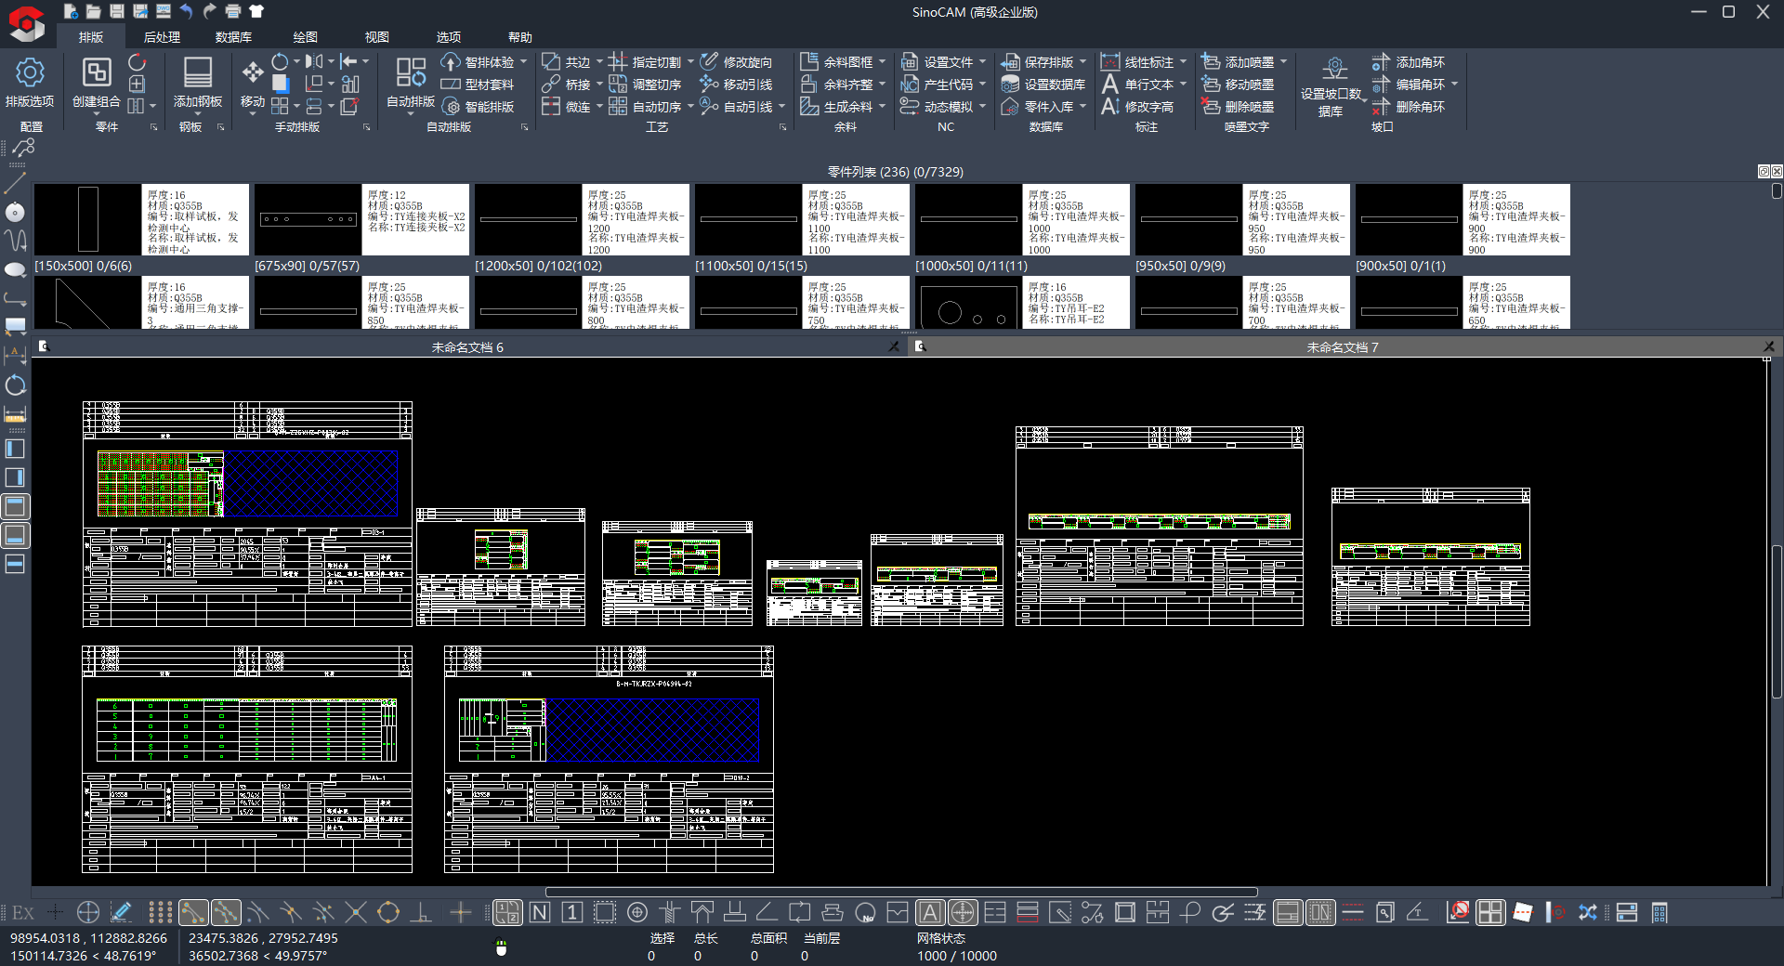1784x966 pixels.
Task: Expand the 共边 dropdown arrow
Action: (x=599, y=62)
